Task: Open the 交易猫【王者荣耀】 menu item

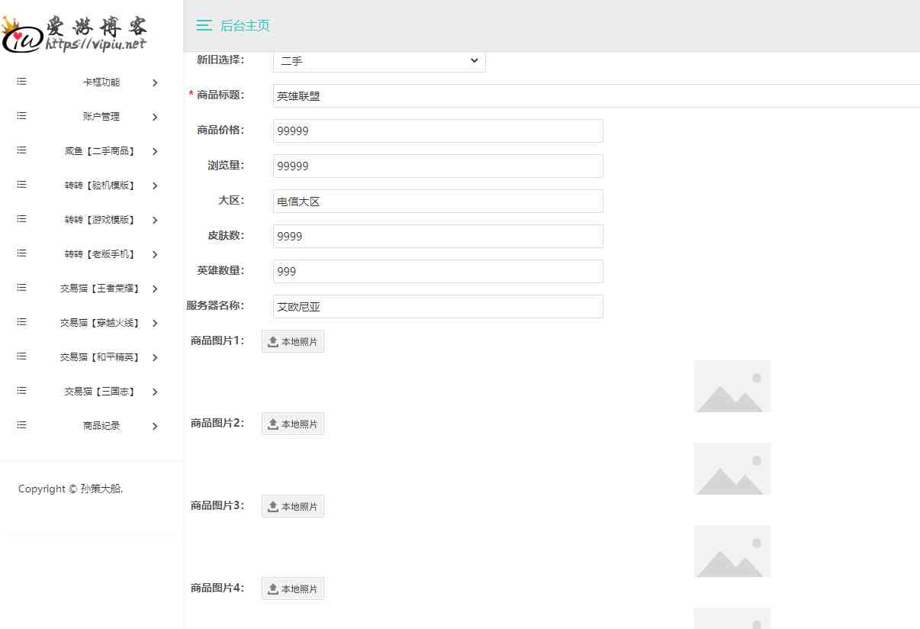Action: (x=101, y=289)
